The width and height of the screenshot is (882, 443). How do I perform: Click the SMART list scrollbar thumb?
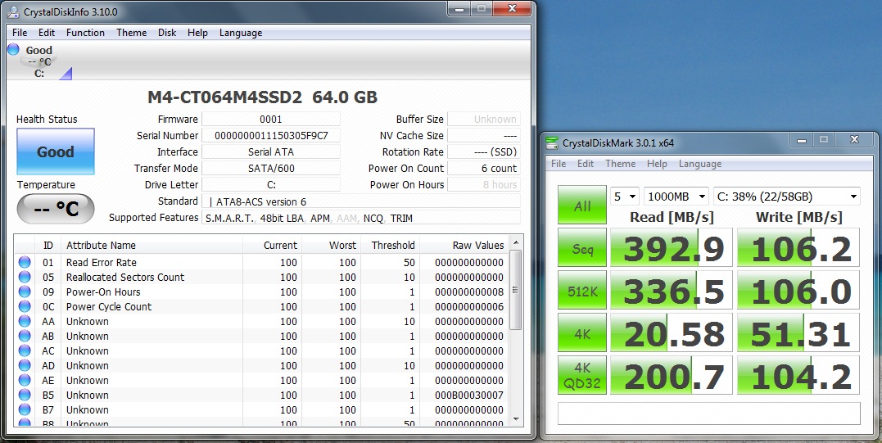point(516,290)
